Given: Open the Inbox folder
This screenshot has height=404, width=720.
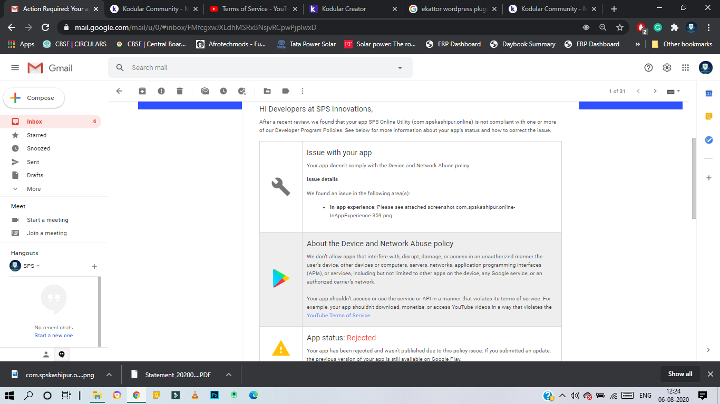Looking at the screenshot, I should (x=51, y=122).
